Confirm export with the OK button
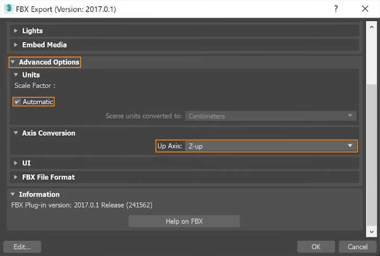 click(x=316, y=247)
